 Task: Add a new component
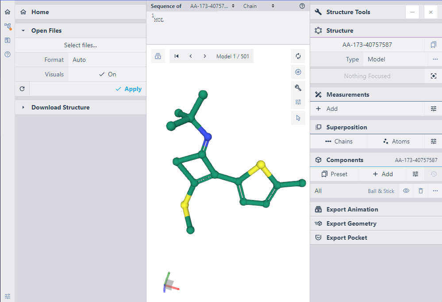(383, 174)
